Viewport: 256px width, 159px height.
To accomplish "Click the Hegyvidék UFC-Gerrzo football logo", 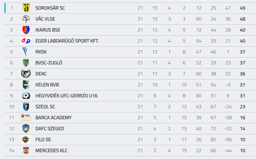I will pyautogui.click(x=26, y=96).
